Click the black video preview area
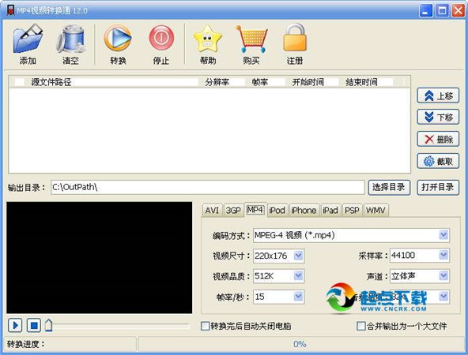 [x=100, y=258]
